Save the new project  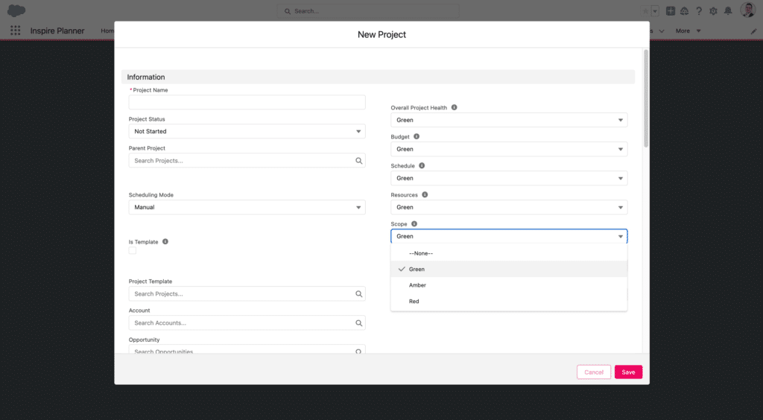pyautogui.click(x=628, y=372)
